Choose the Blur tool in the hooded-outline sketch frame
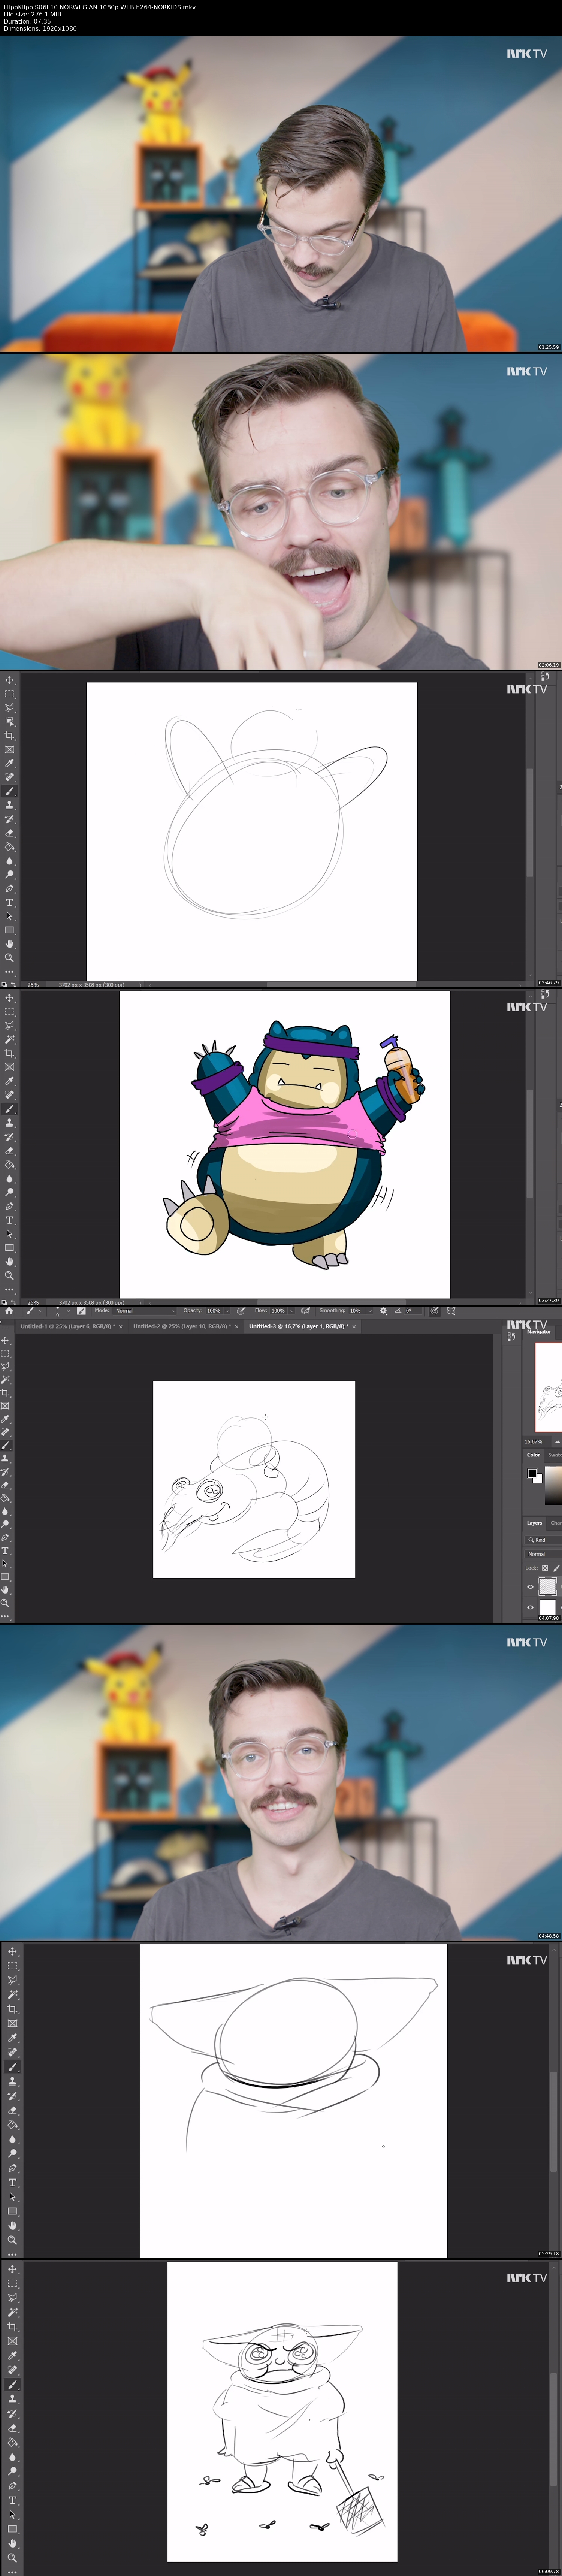Screen dimensions: 562x2576 click(12, 2139)
